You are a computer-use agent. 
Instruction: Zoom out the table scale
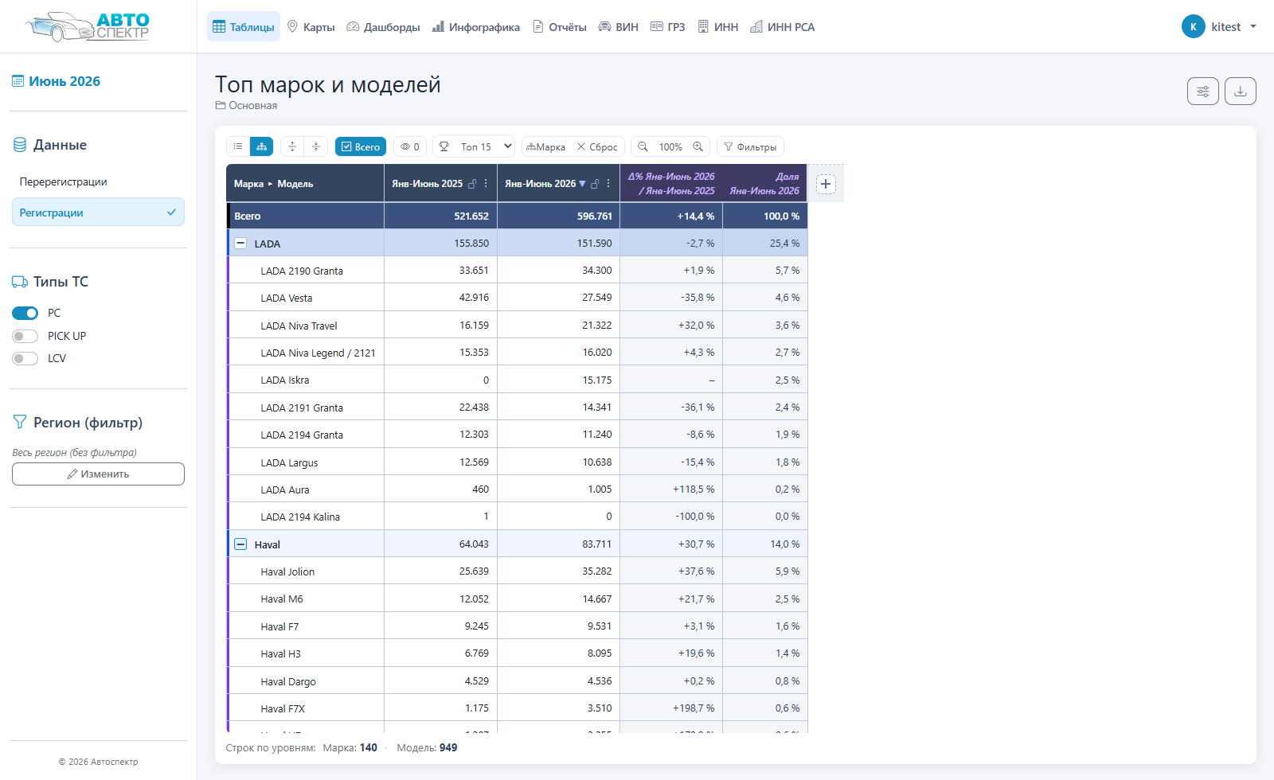point(643,146)
